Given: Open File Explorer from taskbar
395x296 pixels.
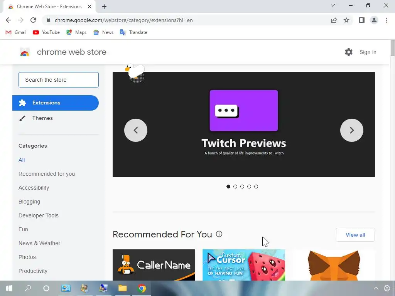Looking at the screenshot, I should 123,288.
